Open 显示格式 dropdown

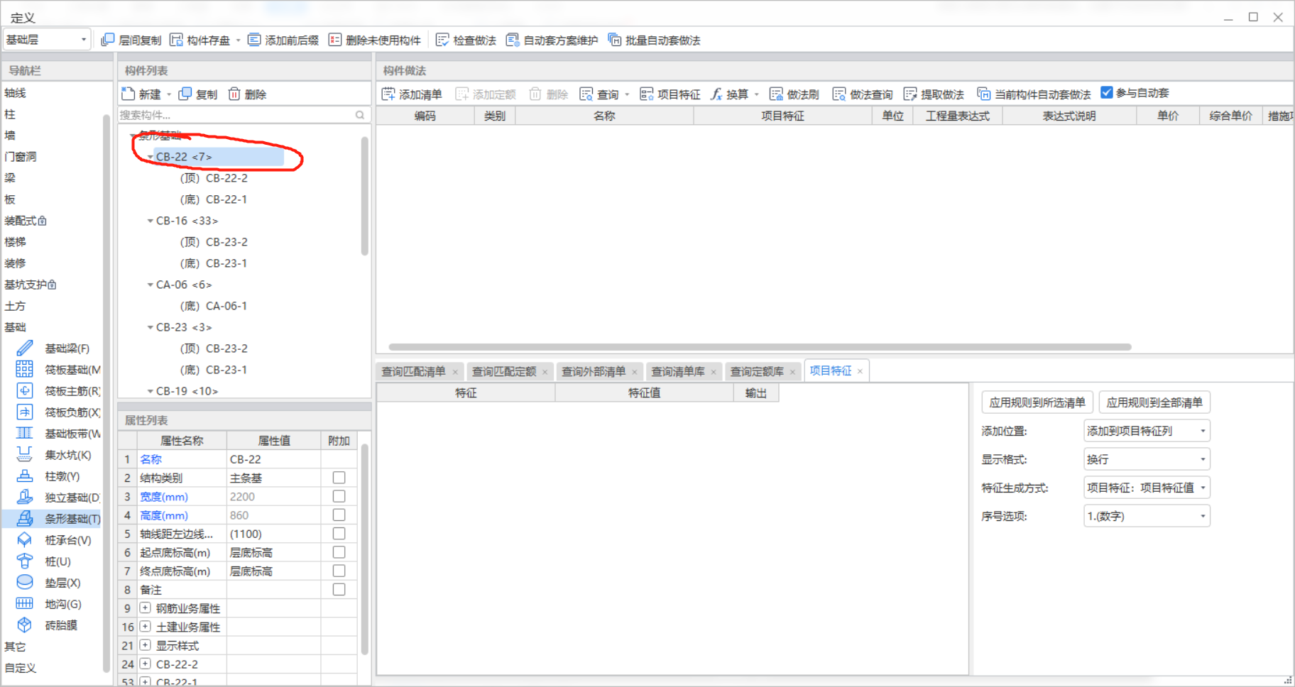pyautogui.click(x=1147, y=459)
